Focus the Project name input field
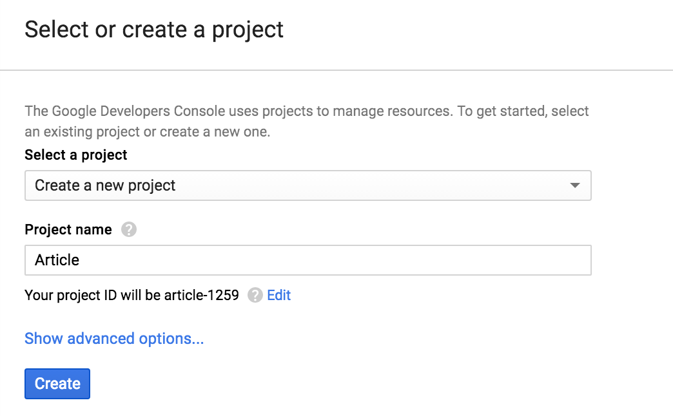 [x=307, y=260]
